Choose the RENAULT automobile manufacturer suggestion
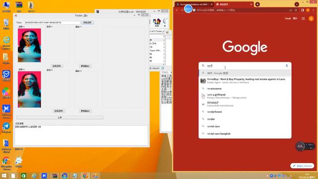Screen dimensions: 318x179 245,104
